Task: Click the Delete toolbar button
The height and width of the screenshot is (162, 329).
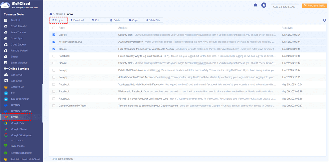Action: [115, 20]
